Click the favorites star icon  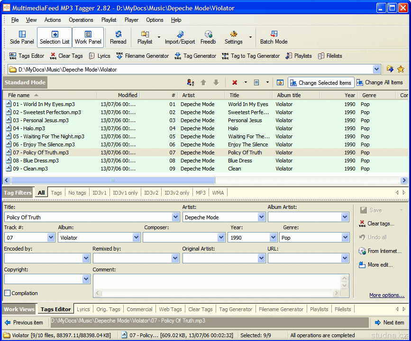pyautogui.click(x=401, y=69)
